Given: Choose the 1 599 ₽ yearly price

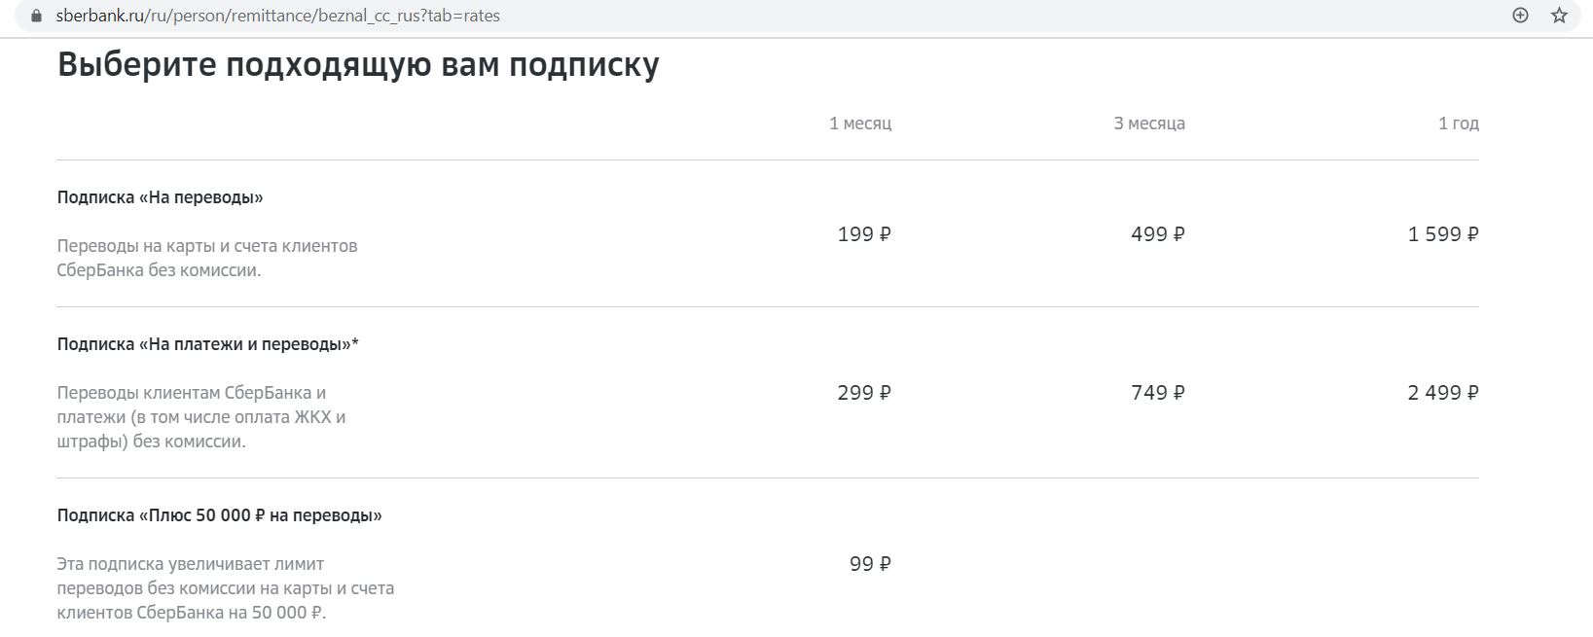Looking at the screenshot, I should pos(1443,234).
